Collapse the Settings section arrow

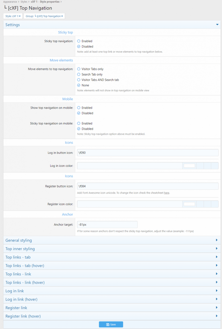(217, 25)
